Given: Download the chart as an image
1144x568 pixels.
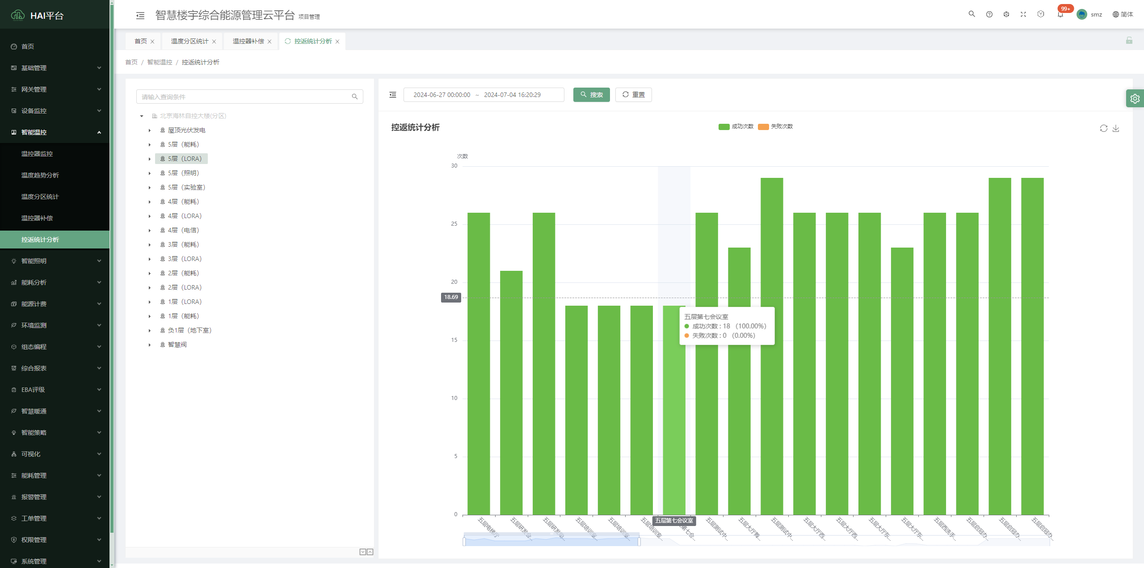Looking at the screenshot, I should (1116, 128).
